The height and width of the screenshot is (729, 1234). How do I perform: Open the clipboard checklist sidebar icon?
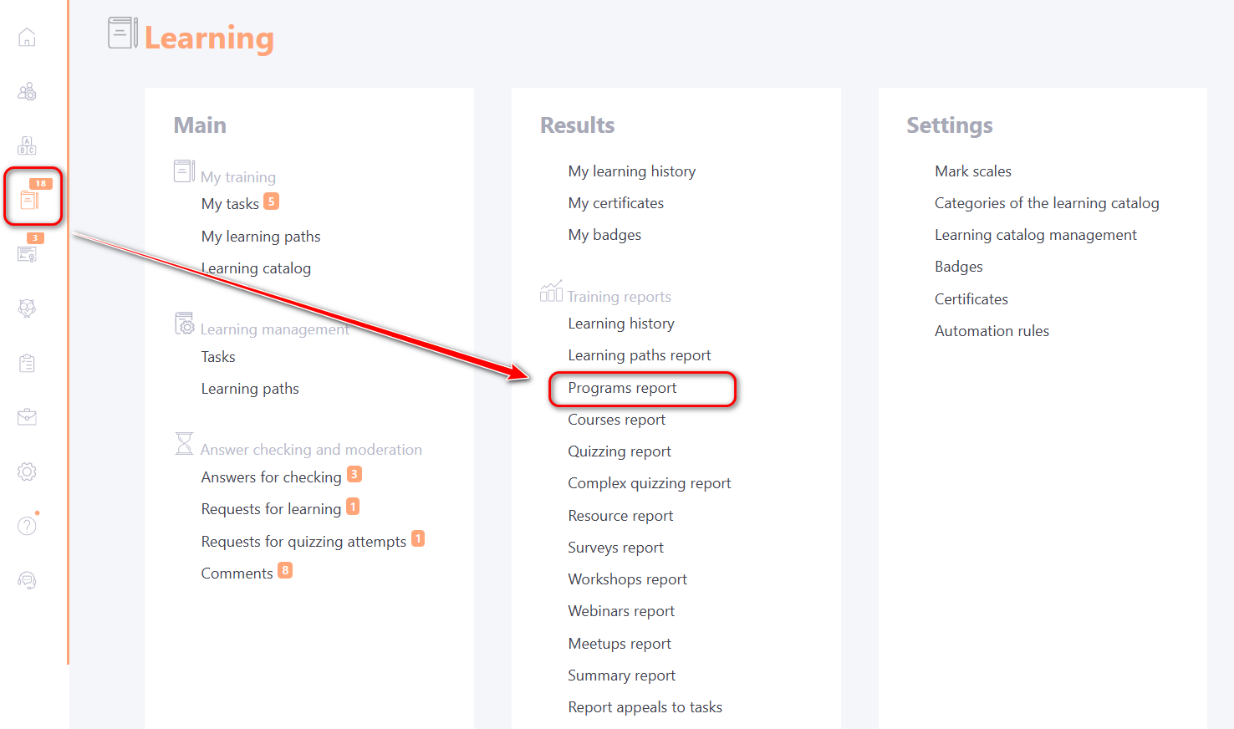pyautogui.click(x=27, y=363)
